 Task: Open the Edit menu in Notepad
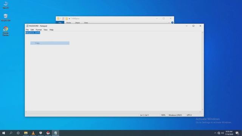[x=32, y=30]
